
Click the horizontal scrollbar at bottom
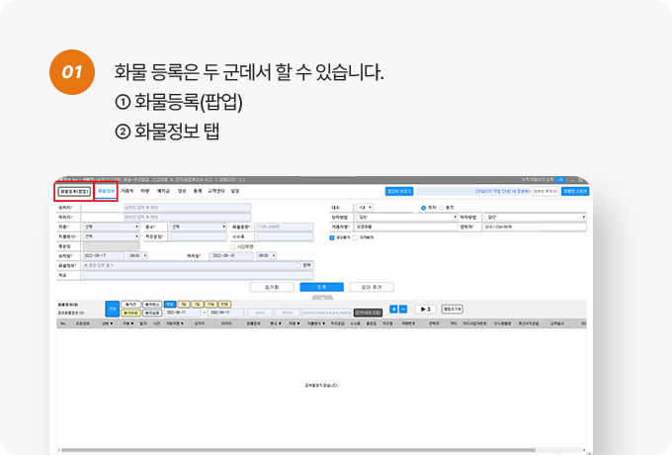click(x=298, y=450)
